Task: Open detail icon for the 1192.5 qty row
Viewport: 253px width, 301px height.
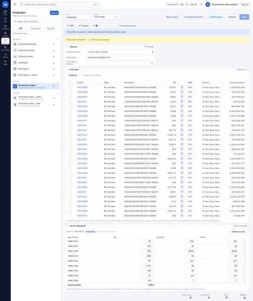Action: tap(182, 87)
